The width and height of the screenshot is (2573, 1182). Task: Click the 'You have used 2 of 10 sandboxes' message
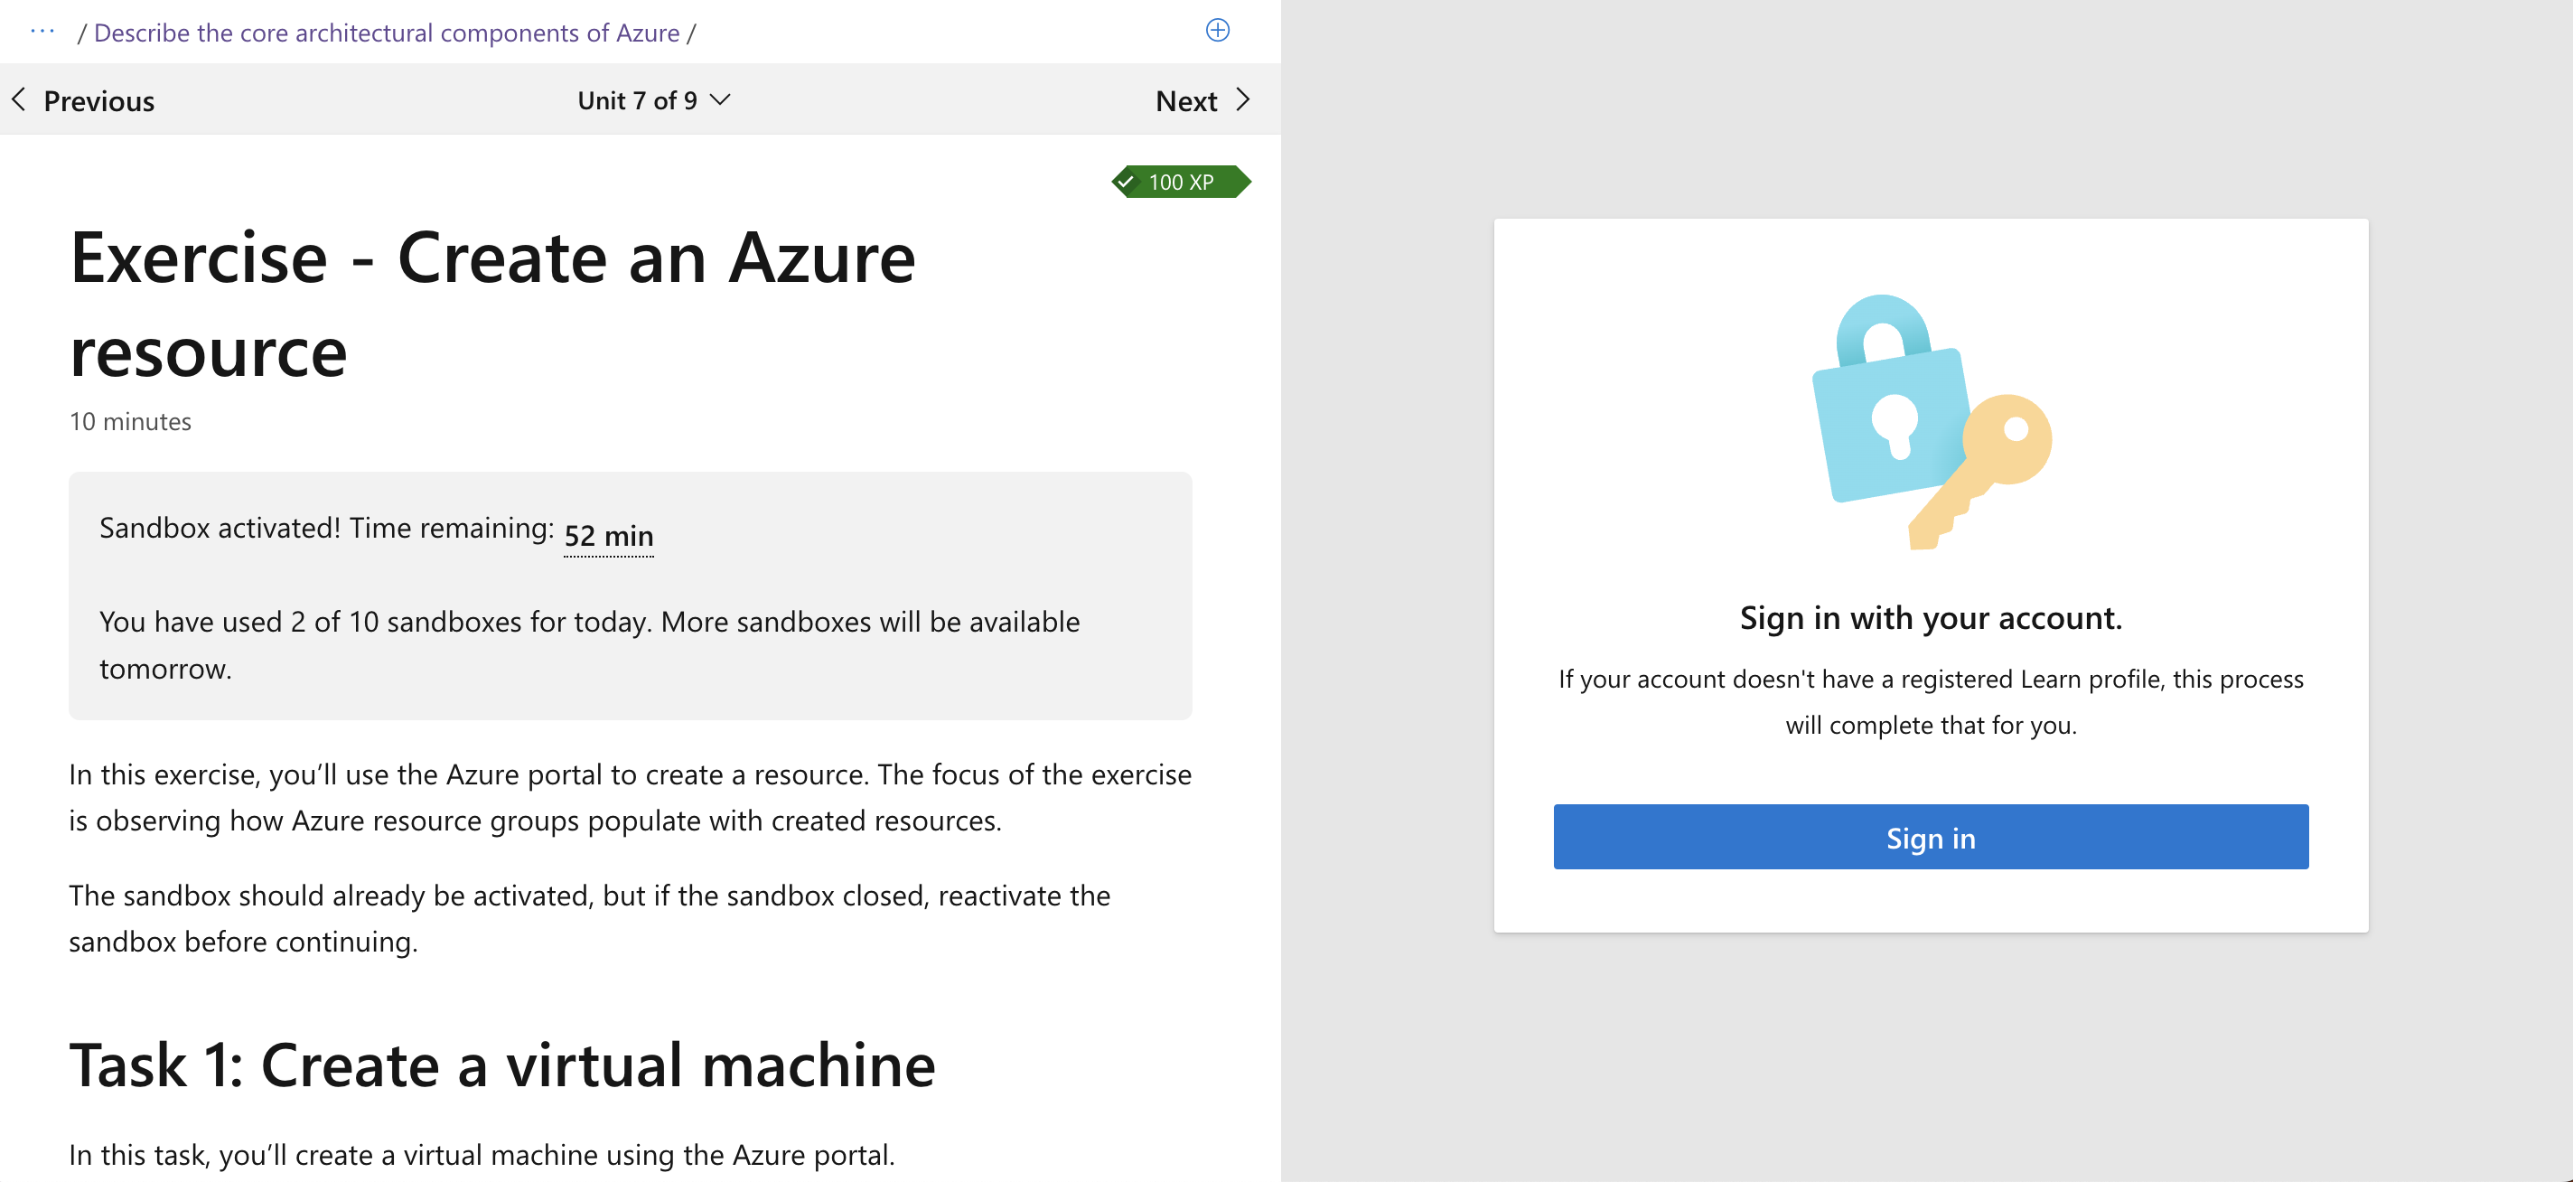point(589,644)
